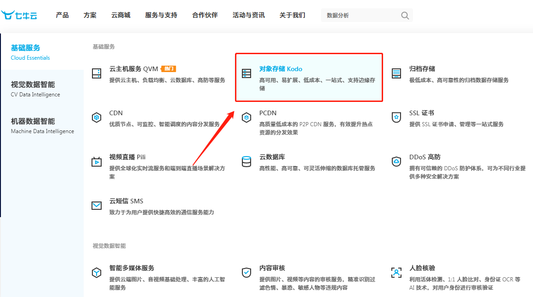Click the 内容审核 shield checkmark icon
Screen dimensions: 533x297
tap(246, 273)
